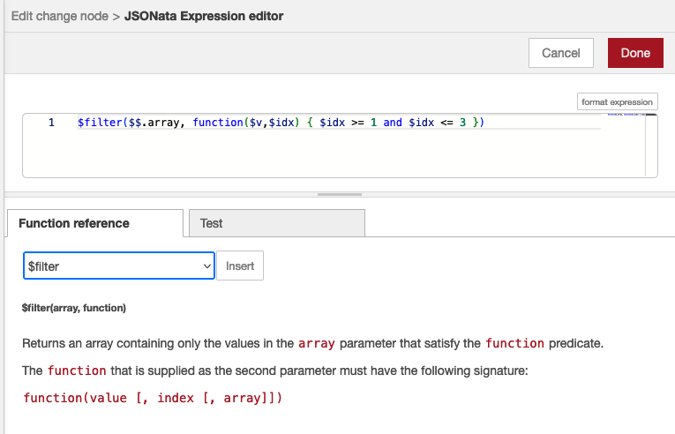Click the 'and' operator in the expression
Image resolution: width=675 pixels, height=434 pixels.
[x=393, y=123]
